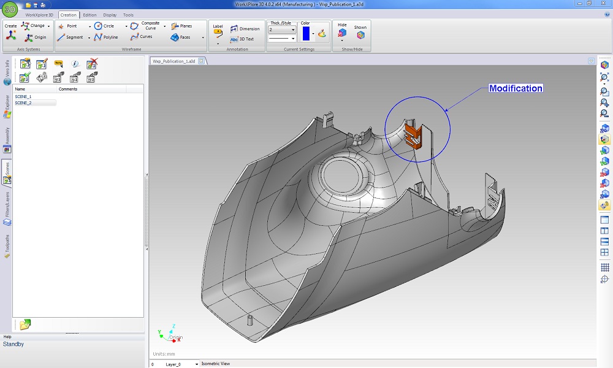Expand the Layer_0 dropdown in status bar
The width and height of the screenshot is (613, 368).
[197, 364]
